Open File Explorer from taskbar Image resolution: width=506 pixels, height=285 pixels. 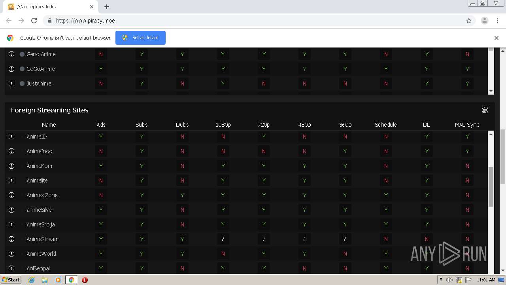pos(45,280)
